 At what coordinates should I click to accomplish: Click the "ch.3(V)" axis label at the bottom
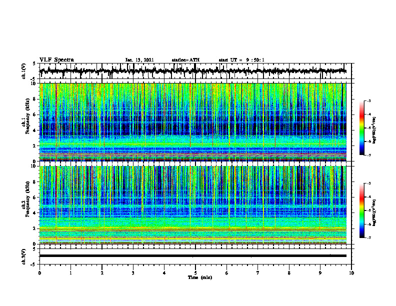tap(24, 256)
